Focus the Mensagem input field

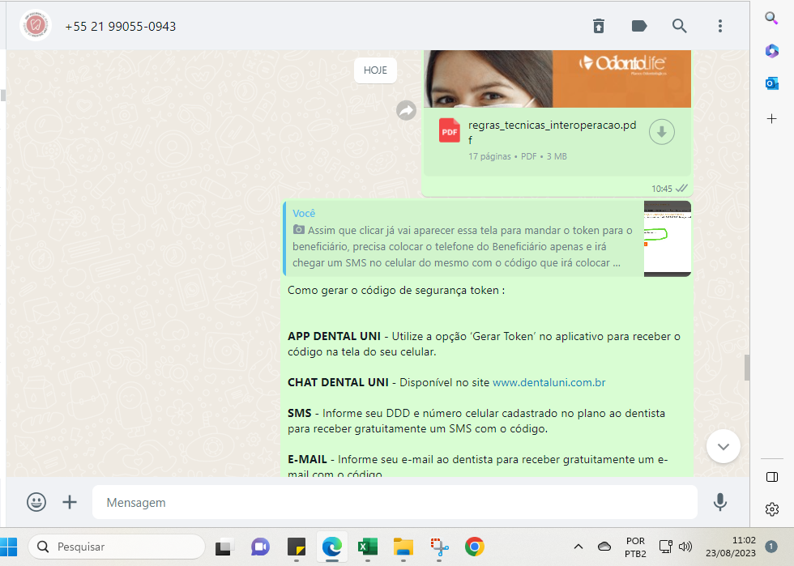(x=395, y=502)
